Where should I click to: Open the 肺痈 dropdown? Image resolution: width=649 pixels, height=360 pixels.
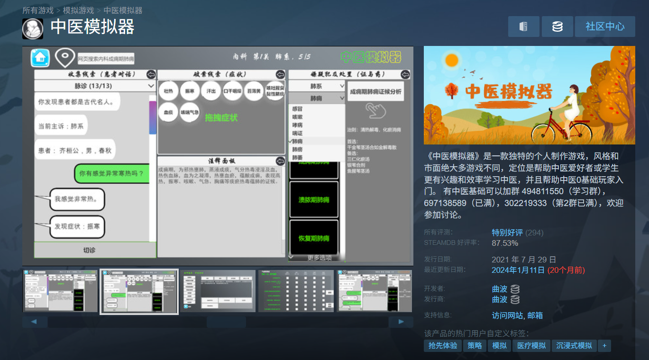tap(317, 99)
